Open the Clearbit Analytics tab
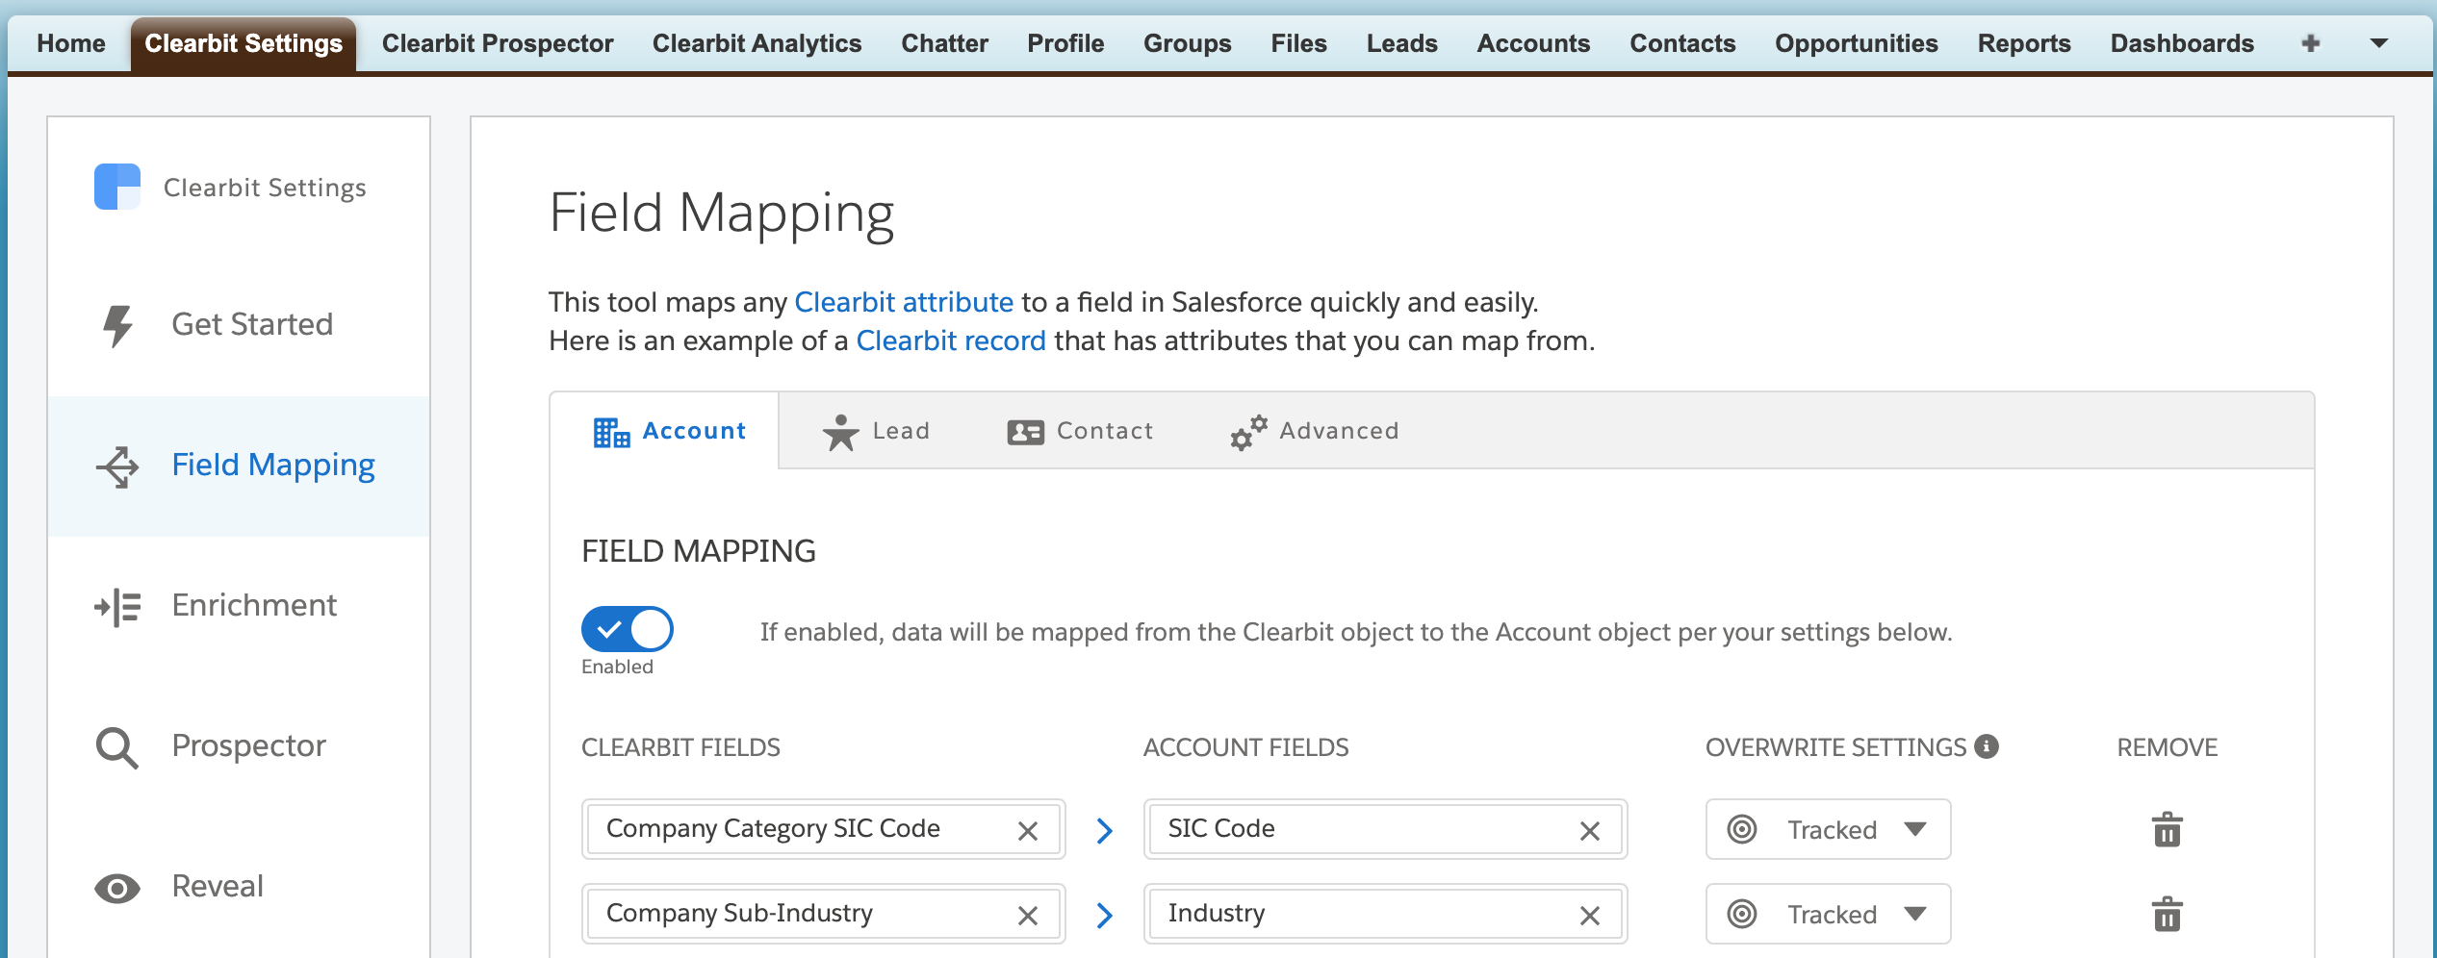The width and height of the screenshot is (2437, 958). [x=757, y=43]
